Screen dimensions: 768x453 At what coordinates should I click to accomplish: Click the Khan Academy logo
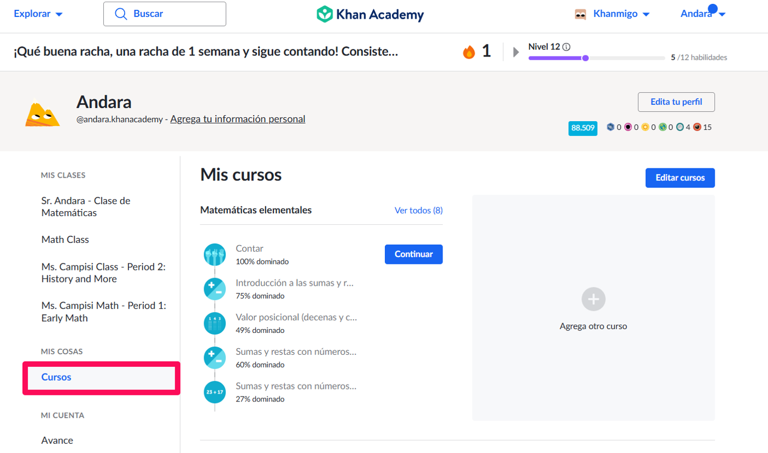tap(370, 14)
